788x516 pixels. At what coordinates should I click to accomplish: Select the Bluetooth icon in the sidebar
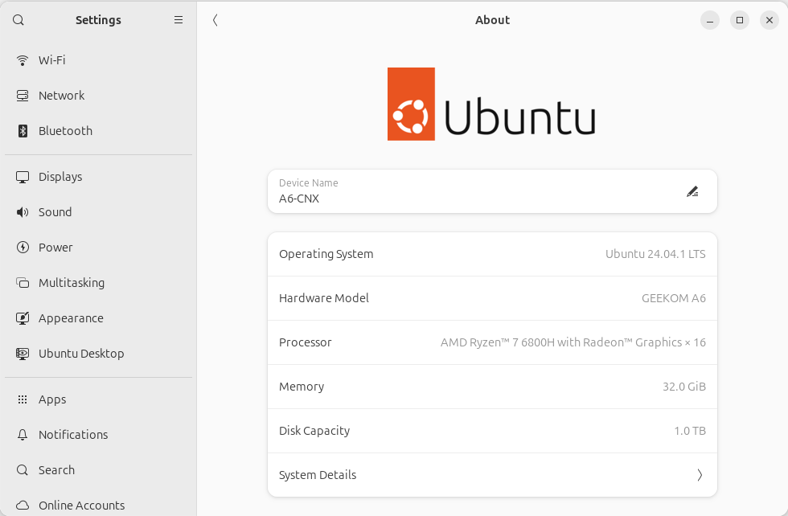[x=23, y=131]
